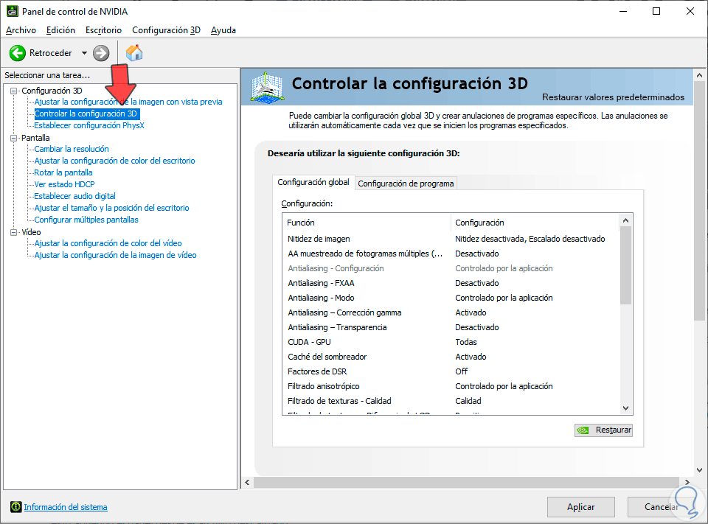Click the grey forward arrow icon
The width and height of the screenshot is (708, 524).
click(101, 53)
